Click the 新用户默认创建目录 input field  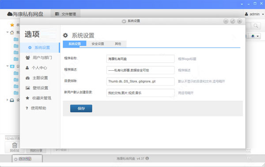click(140, 93)
